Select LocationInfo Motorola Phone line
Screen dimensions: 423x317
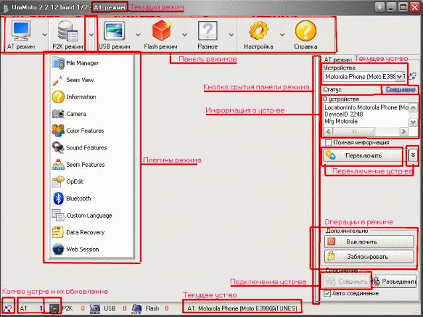pos(366,107)
